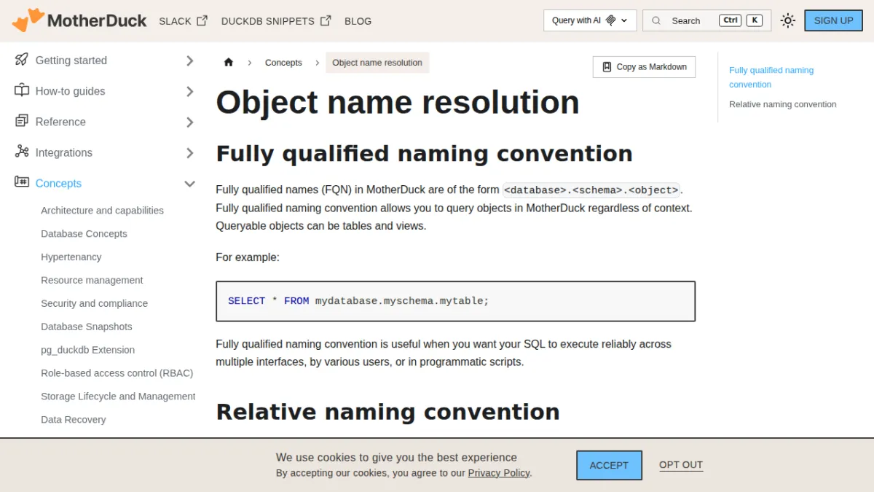Open the Getting started rocket icon

(22, 60)
